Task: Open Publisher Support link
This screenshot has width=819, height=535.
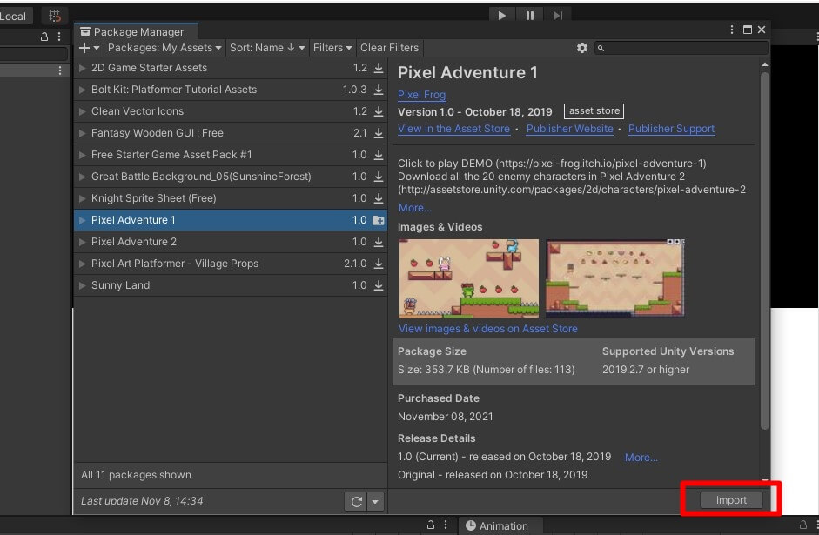Action: (x=671, y=129)
